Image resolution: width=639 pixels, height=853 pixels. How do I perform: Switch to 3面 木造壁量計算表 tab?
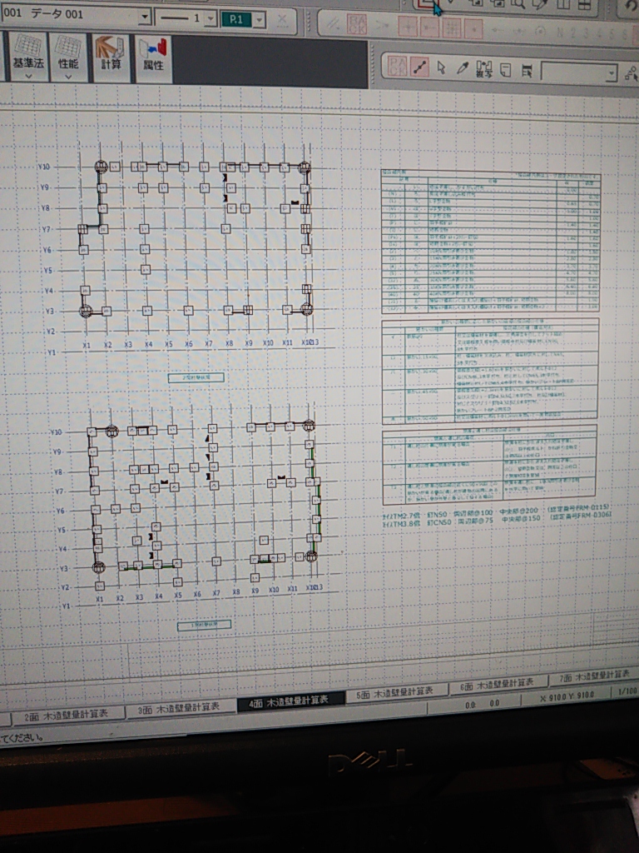click(179, 708)
